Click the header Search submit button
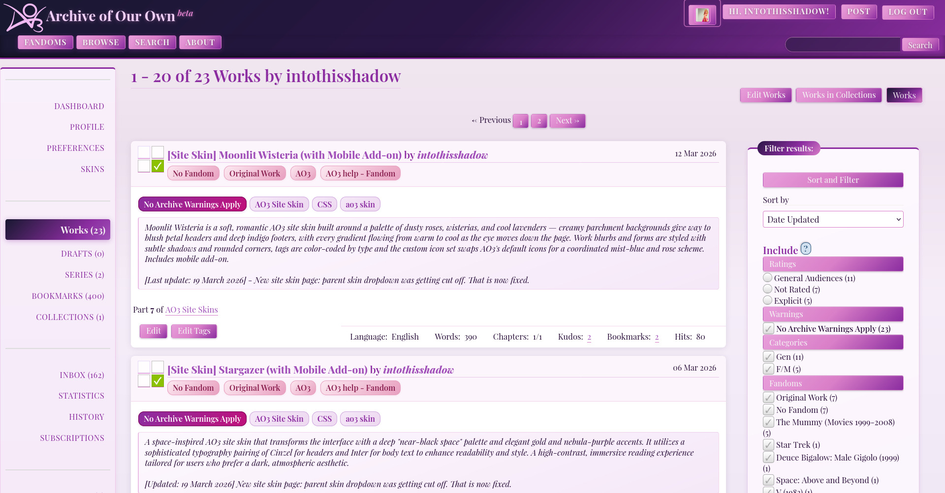 coord(920,45)
